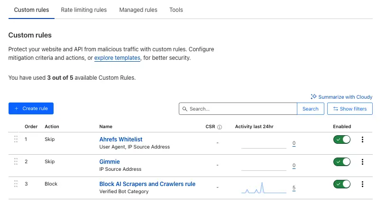Screen dimensions: 386x205
Task: Follow the explore templates link
Action: (x=117, y=58)
